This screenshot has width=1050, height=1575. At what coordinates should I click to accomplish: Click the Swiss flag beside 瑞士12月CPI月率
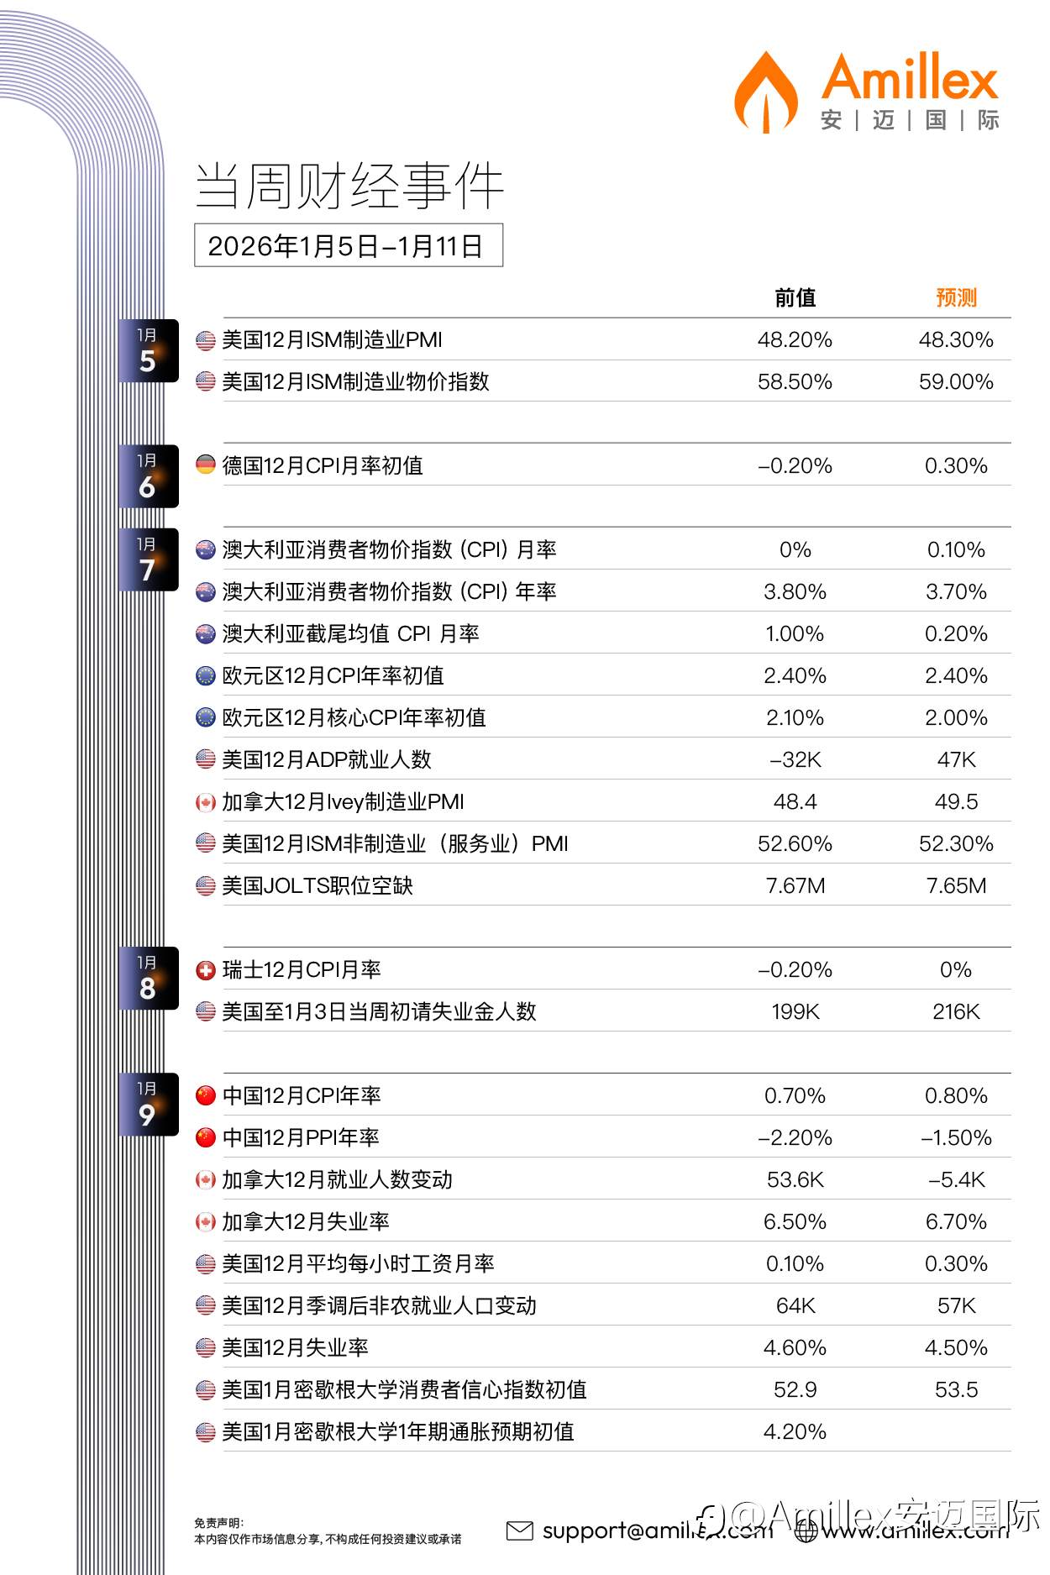point(206,970)
